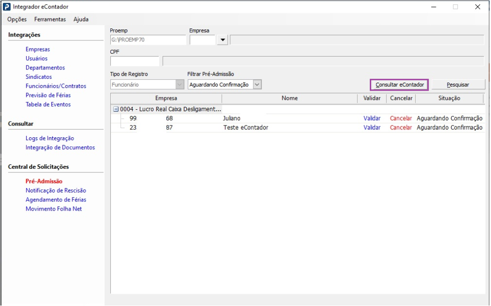Open the Ajuda menu
The width and height of the screenshot is (491, 306).
(x=81, y=19)
